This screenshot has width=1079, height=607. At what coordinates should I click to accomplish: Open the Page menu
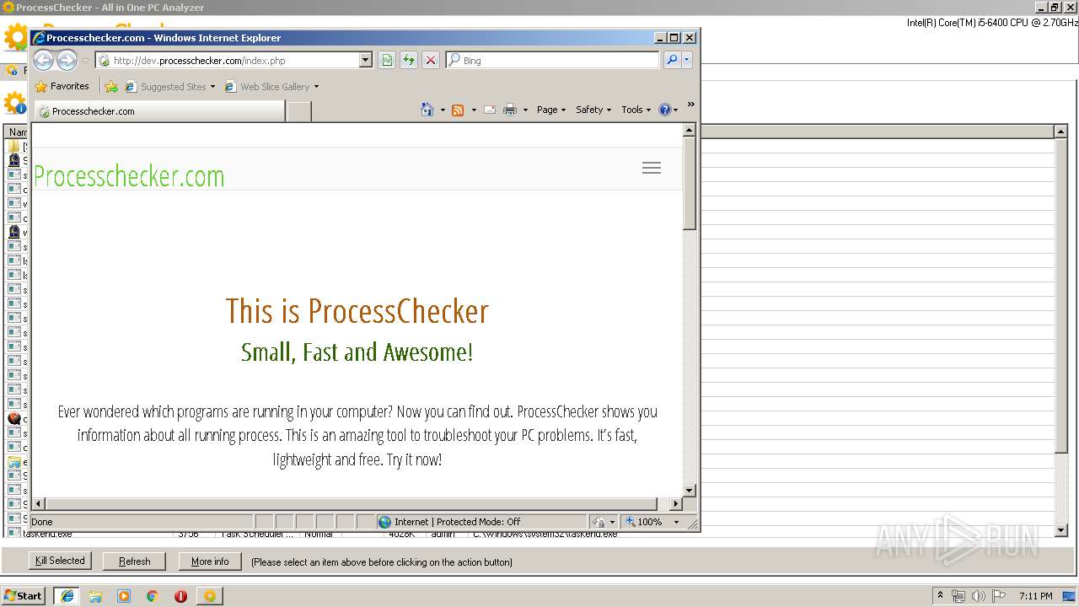[x=551, y=110]
